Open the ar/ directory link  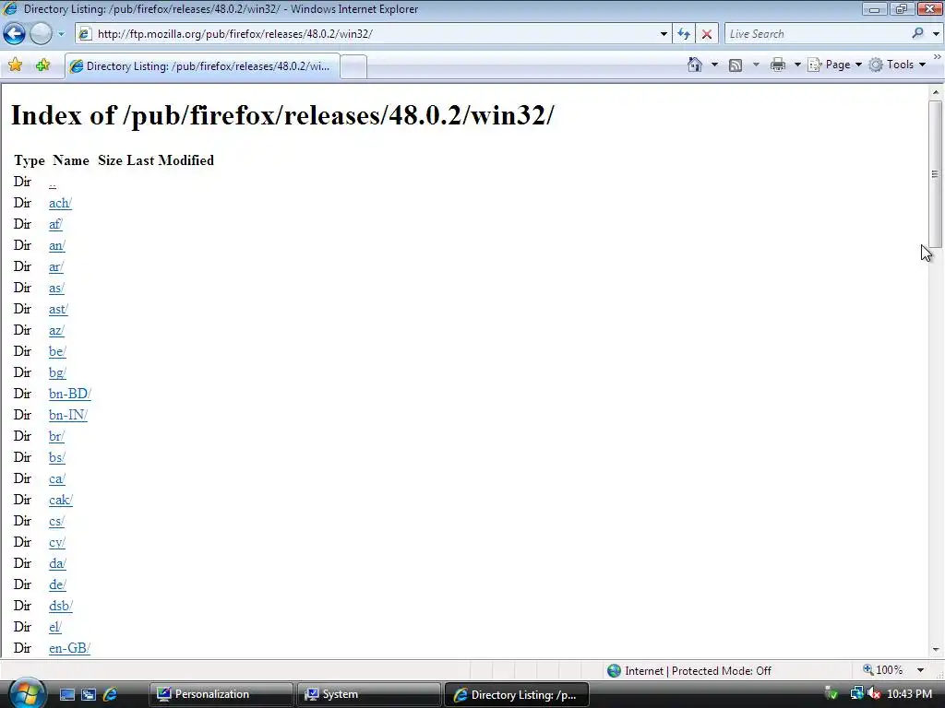click(x=56, y=266)
